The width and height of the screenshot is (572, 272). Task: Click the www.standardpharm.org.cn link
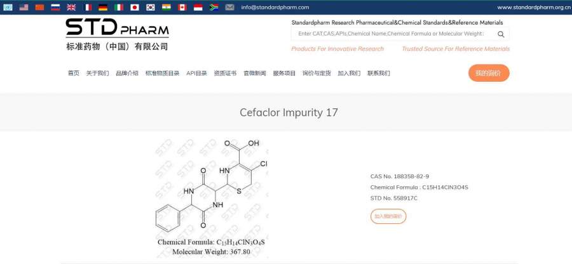(533, 8)
